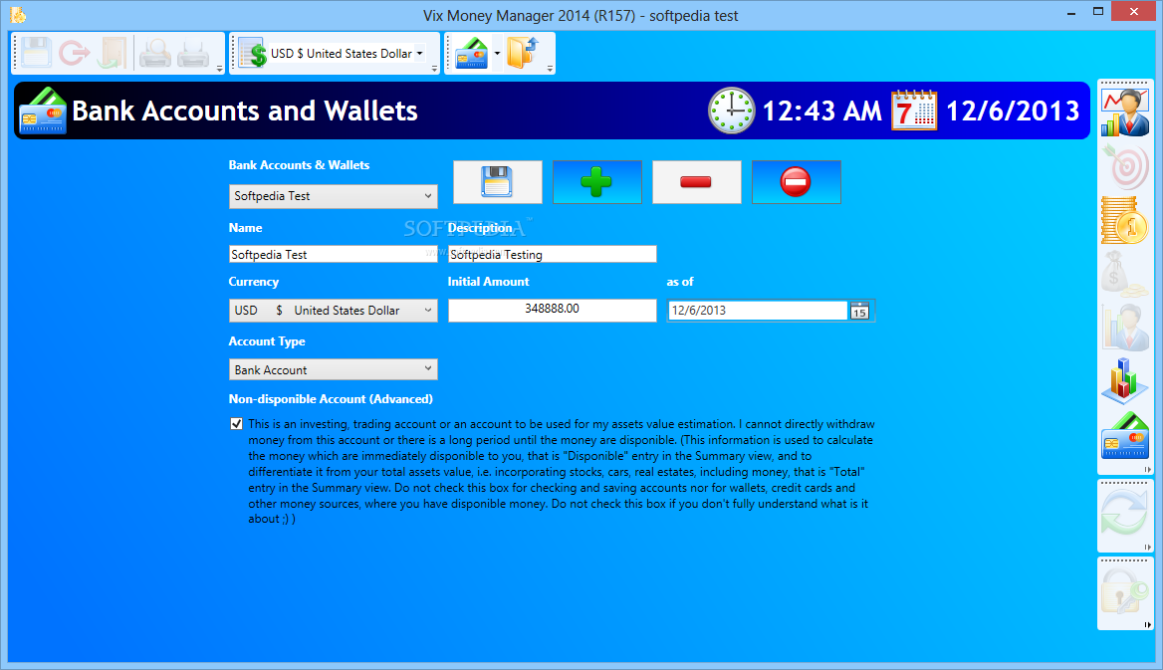Expand the currency toolbar overflow arrow
The height and width of the screenshot is (670, 1163).
435,69
